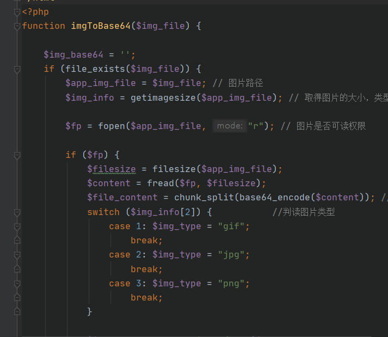Click fold end marker beside third break
Screen dimensions: 388x337
tap(17, 298)
